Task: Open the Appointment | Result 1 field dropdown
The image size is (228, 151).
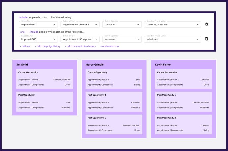Action: pyautogui.click(x=80, y=25)
